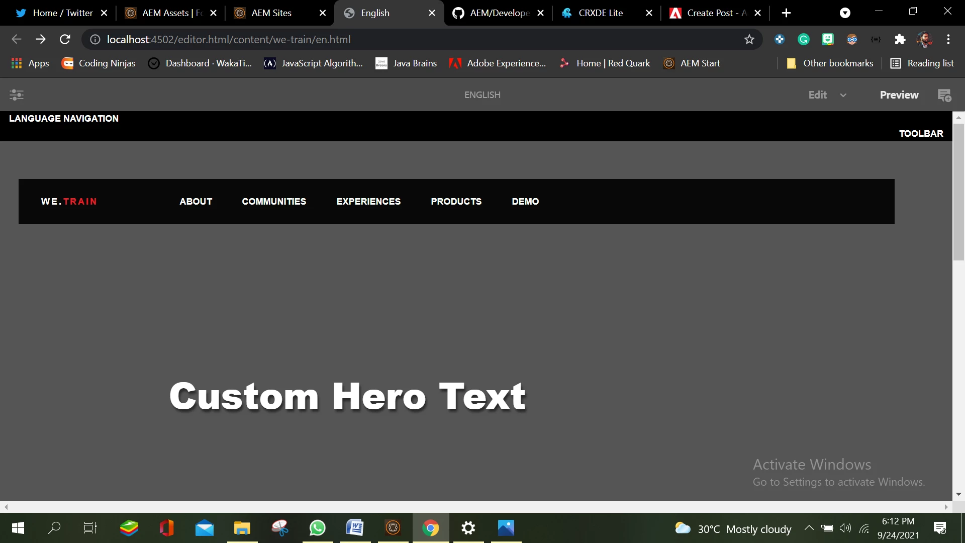965x543 pixels.
Task: Open Reading list panel
Action: pos(922,63)
